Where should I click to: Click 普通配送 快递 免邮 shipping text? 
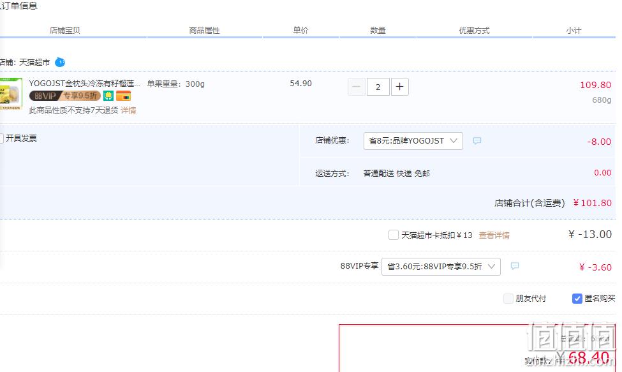click(396, 174)
